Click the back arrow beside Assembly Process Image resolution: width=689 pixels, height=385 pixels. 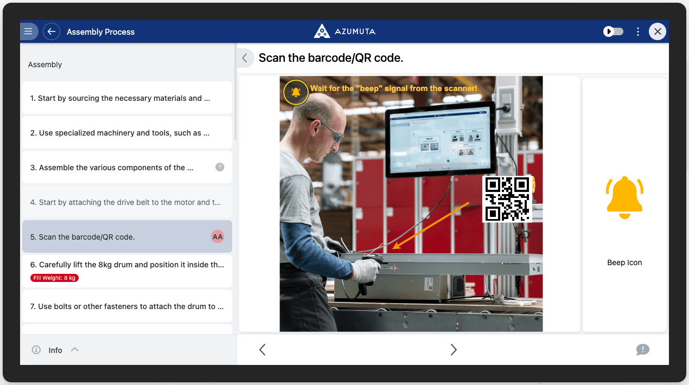click(51, 31)
